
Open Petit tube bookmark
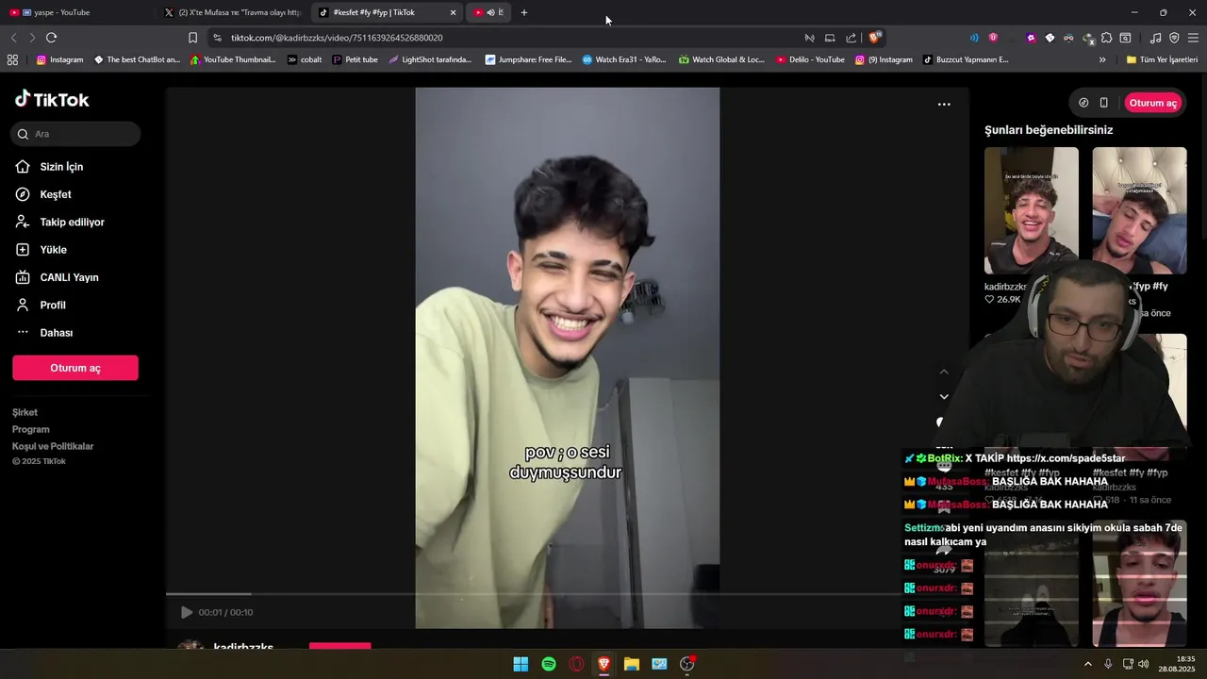pyautogui.click(x=355, y=59)
